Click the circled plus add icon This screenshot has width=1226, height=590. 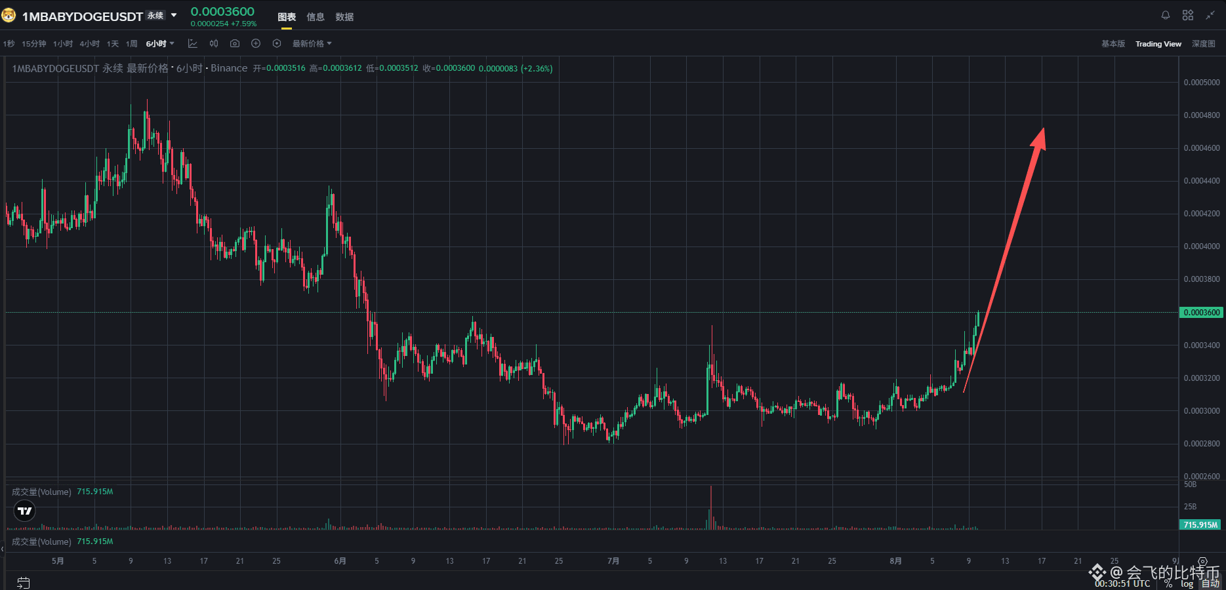(x=256, y=44)
